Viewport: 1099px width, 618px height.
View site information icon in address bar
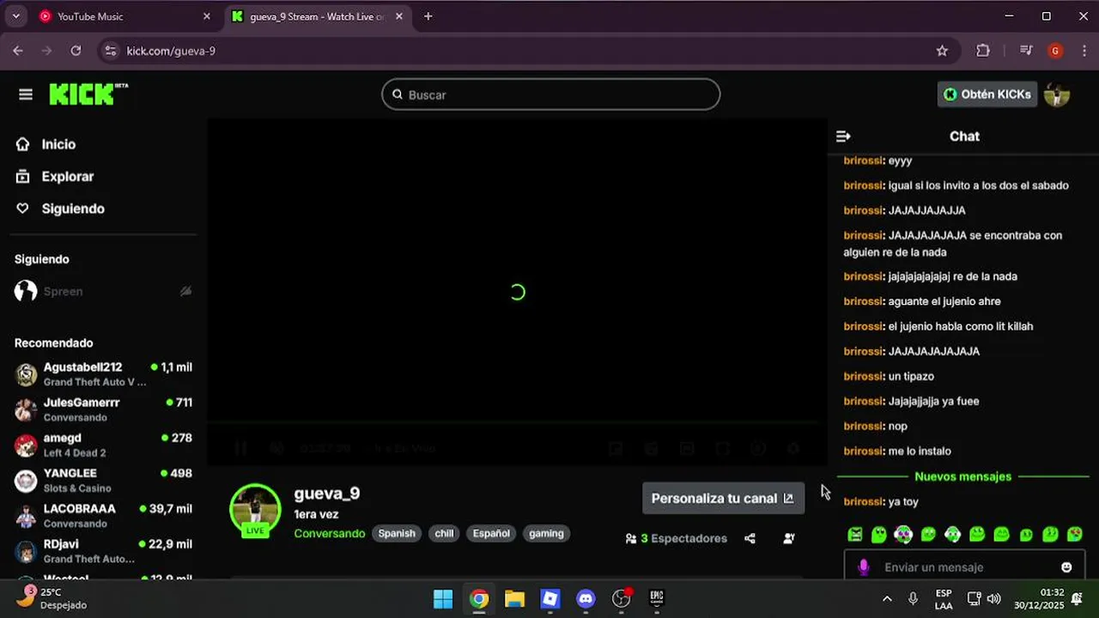(109, 51)
